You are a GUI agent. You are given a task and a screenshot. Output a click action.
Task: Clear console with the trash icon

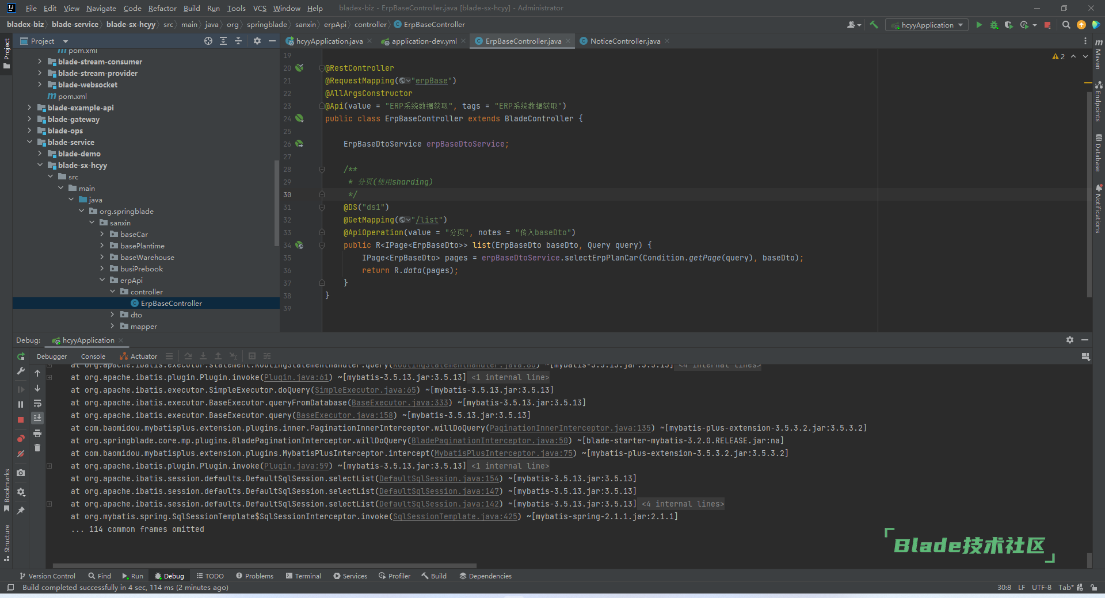[x=37, y=448]
